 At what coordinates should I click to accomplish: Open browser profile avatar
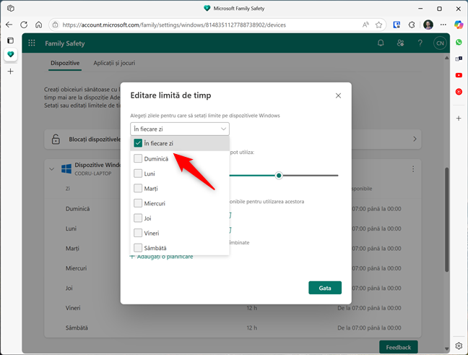[428, 25]
